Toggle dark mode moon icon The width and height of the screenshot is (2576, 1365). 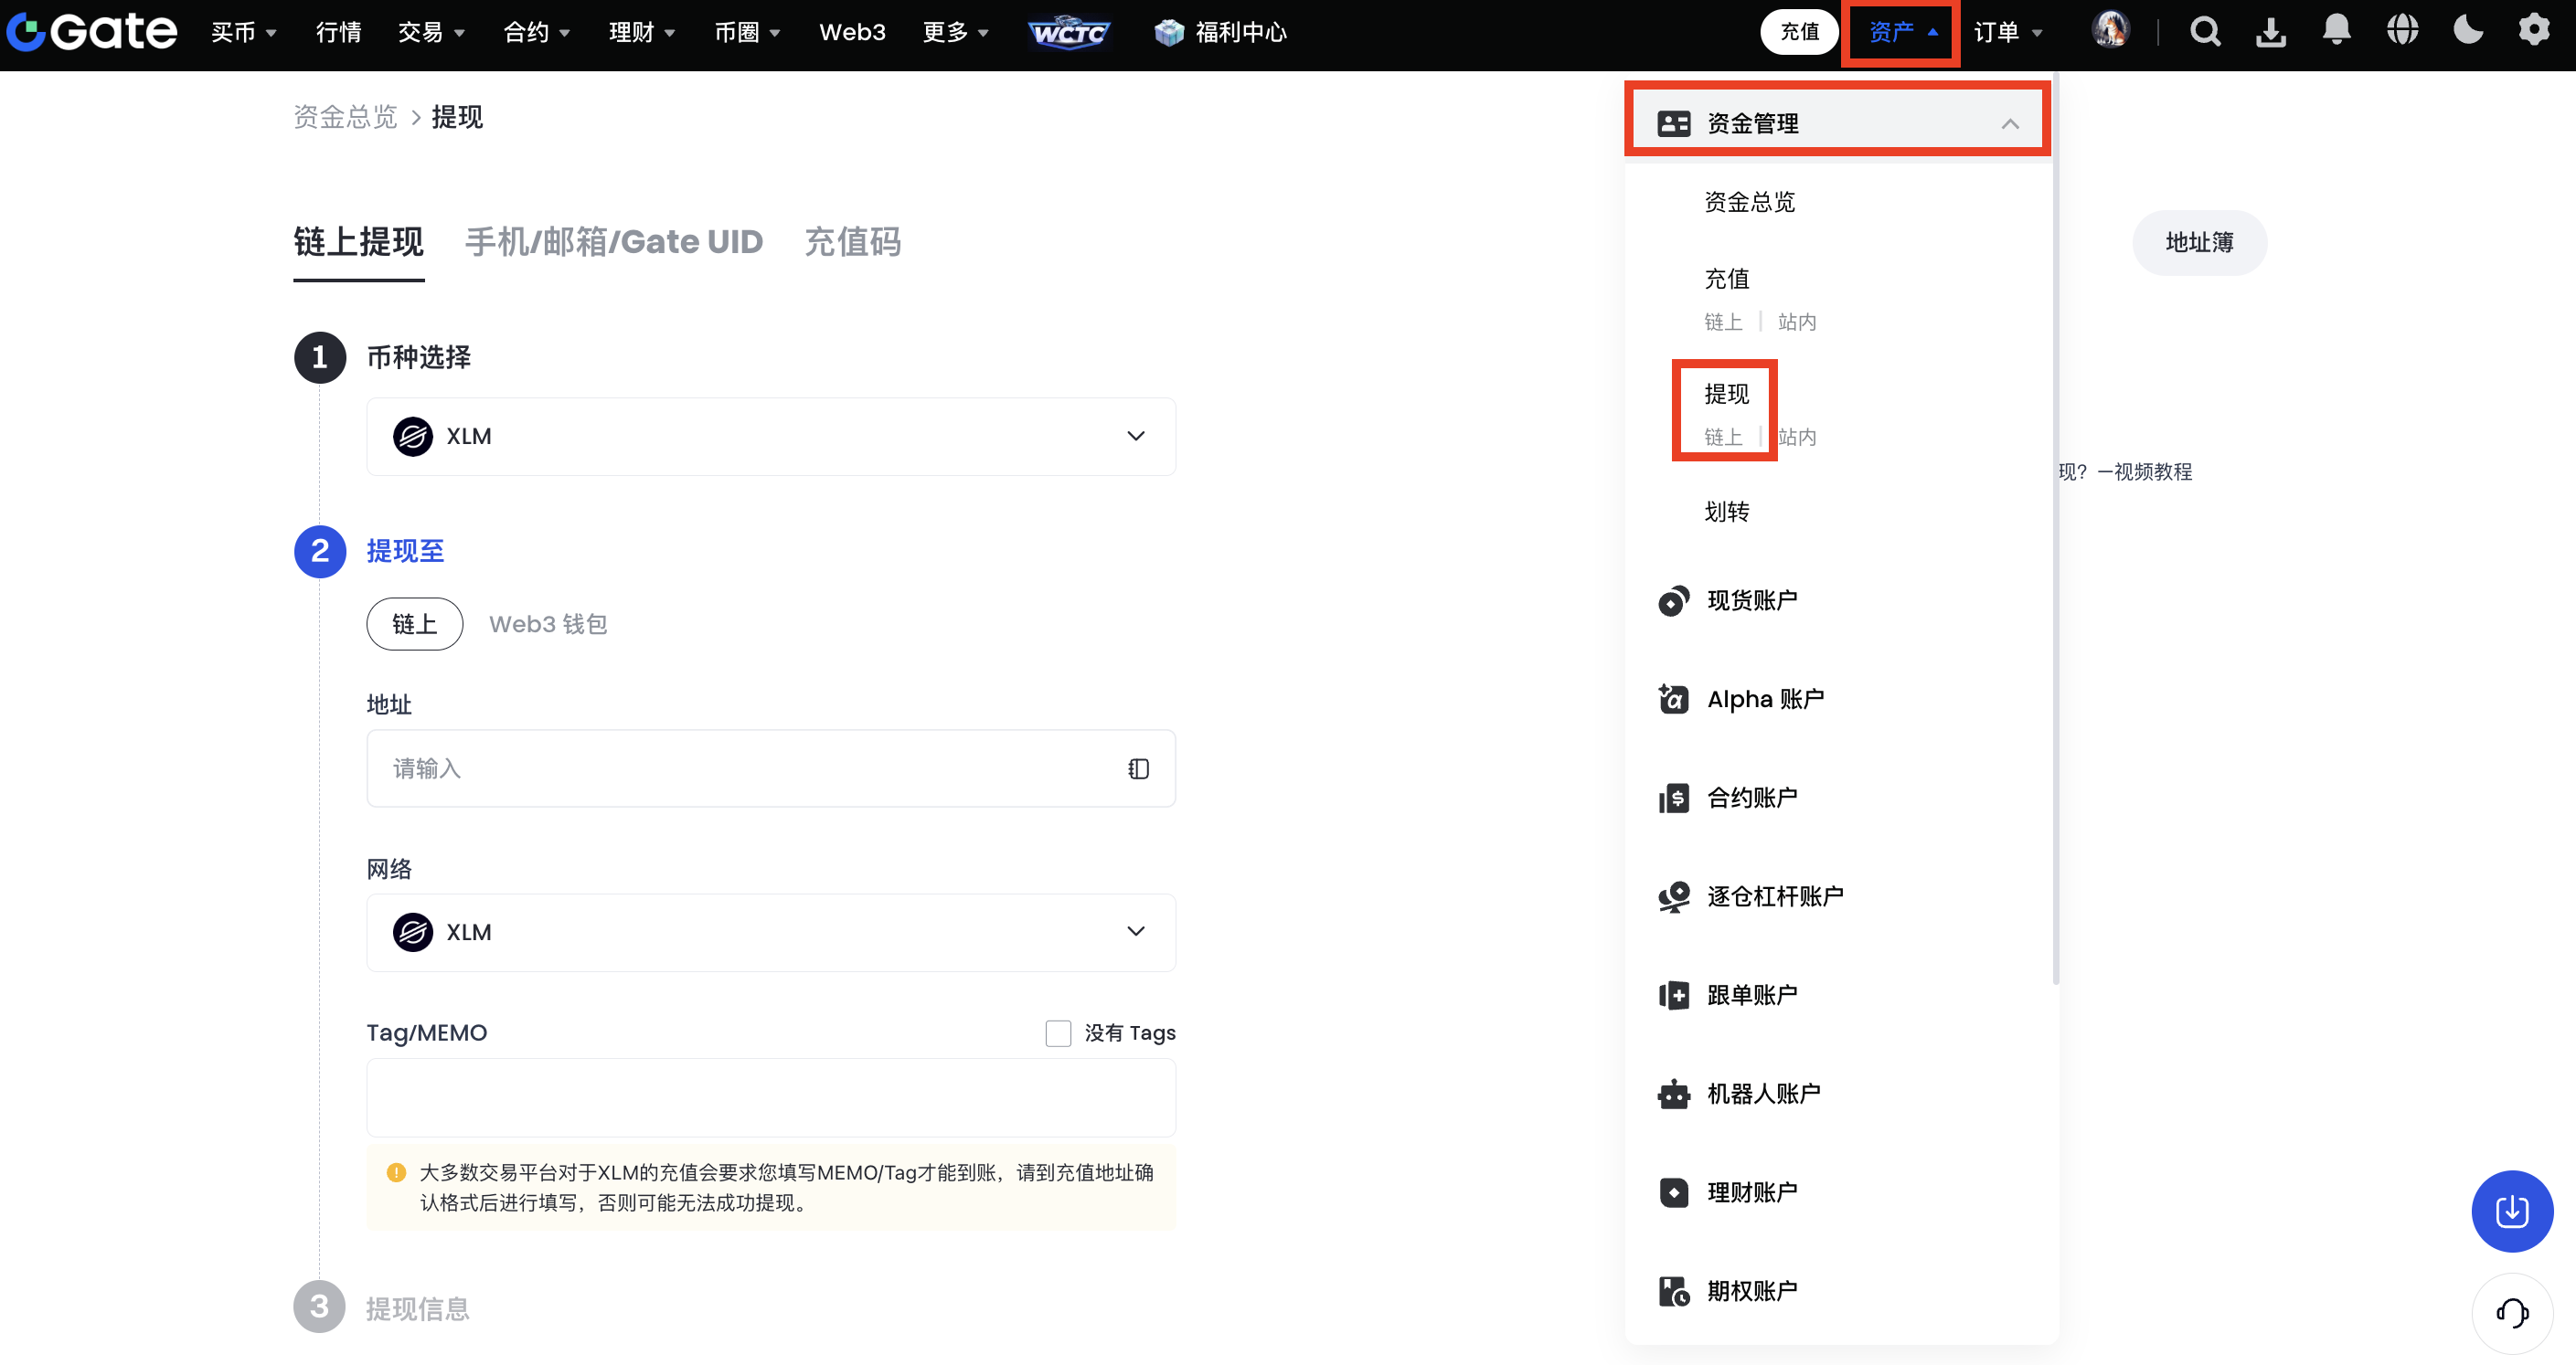[2468, 30]
